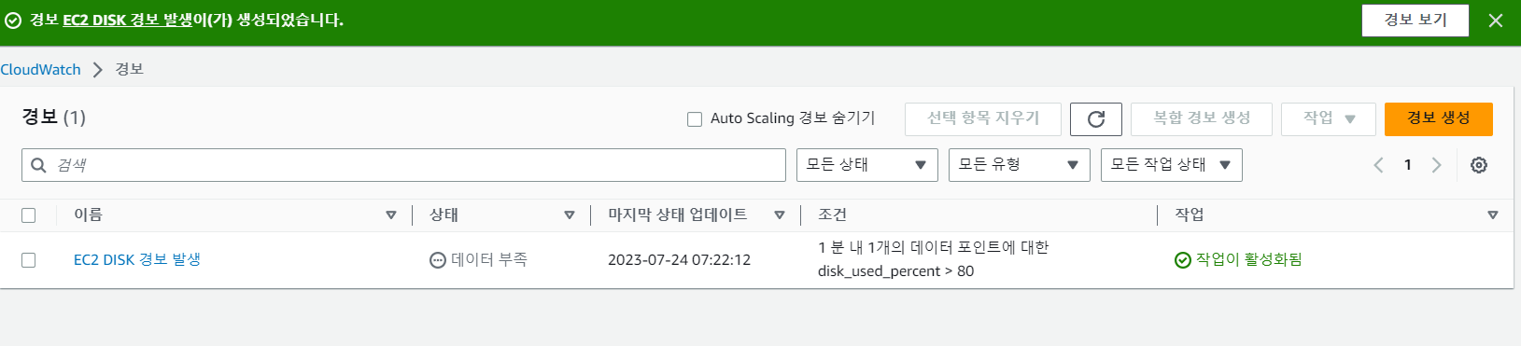The height and width of the screenshot is (346, 1521).
Task: Open the table preferences gear icon
Action: coord(1479,165)
